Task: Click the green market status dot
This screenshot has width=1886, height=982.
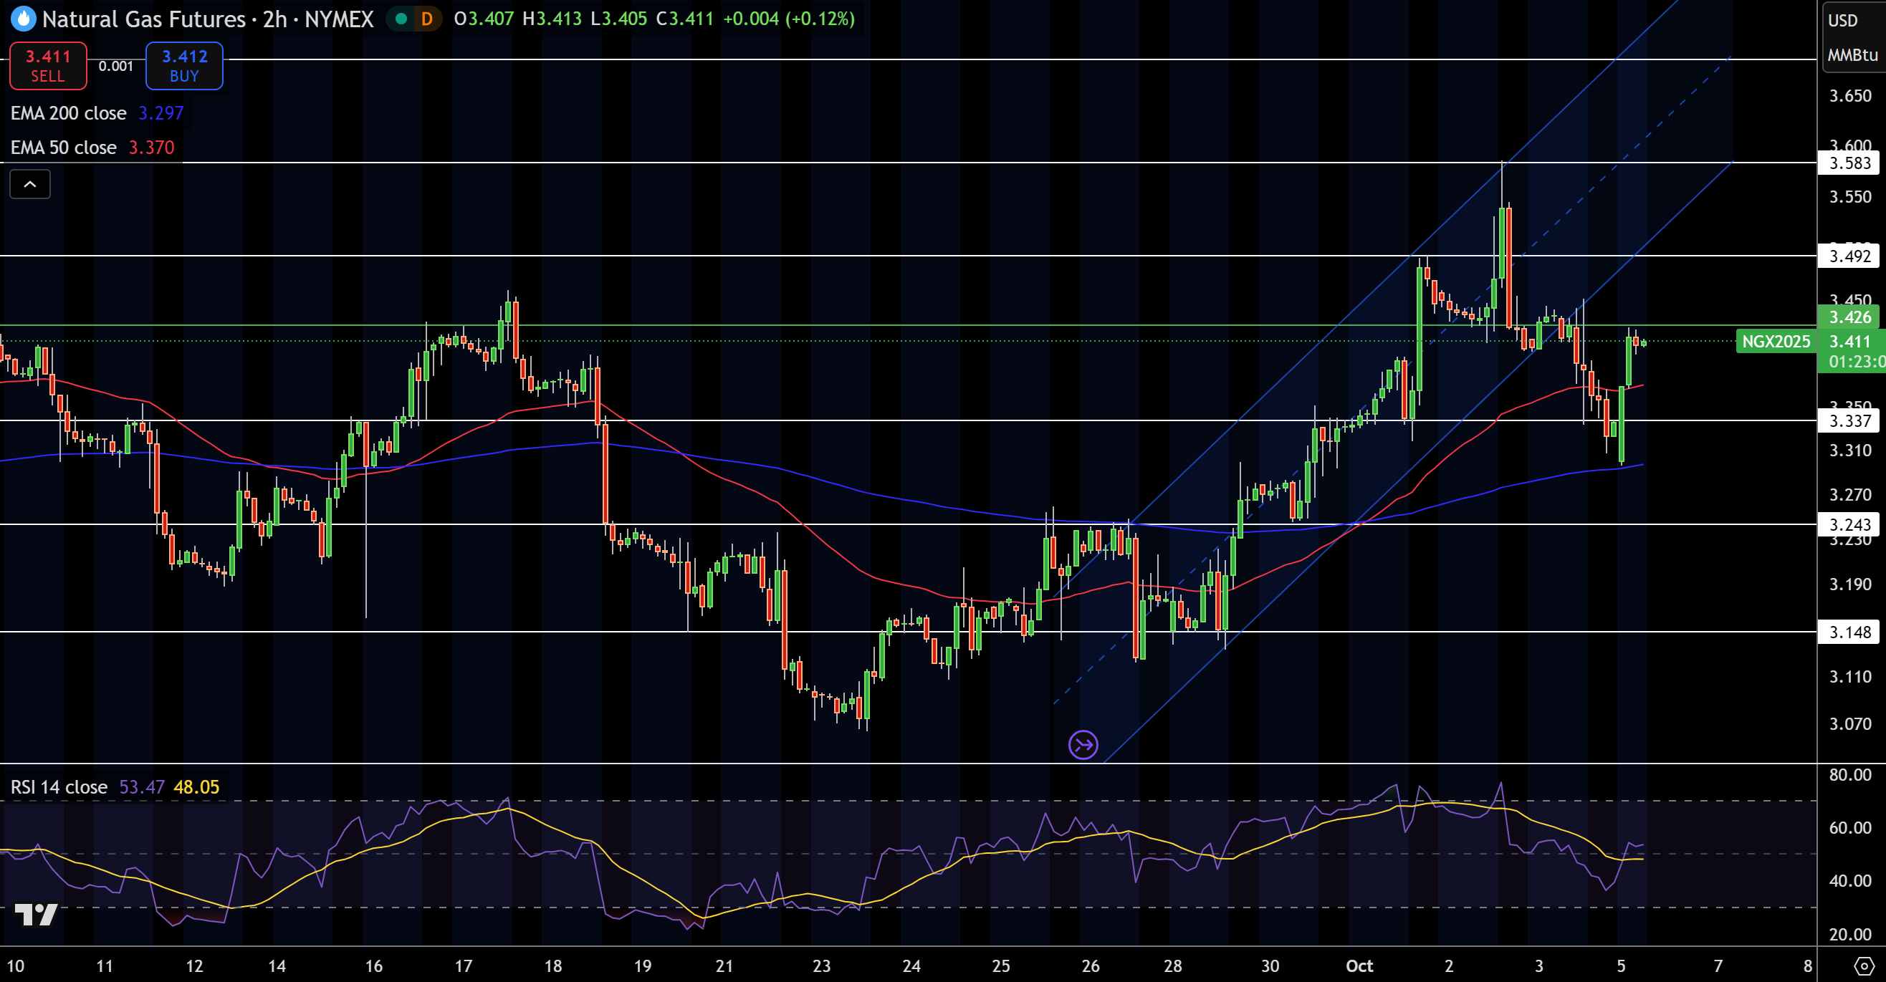Action: point(401,19)
